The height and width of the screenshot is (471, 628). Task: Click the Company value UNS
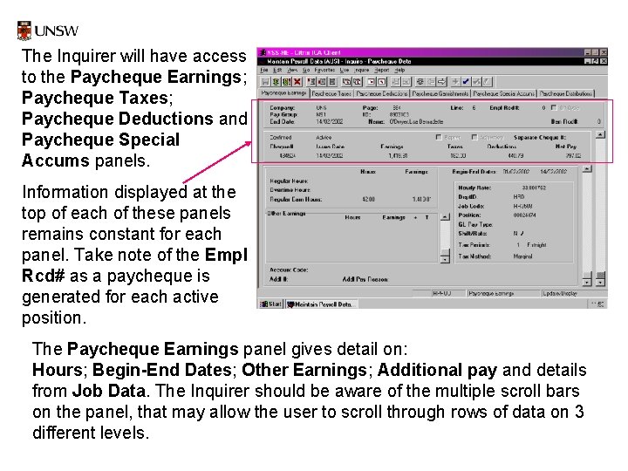[321, 108]
